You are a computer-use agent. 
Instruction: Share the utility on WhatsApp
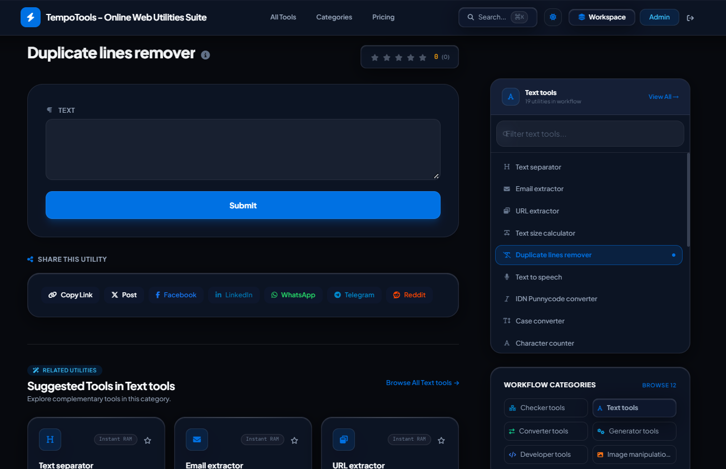click(293, 295)
